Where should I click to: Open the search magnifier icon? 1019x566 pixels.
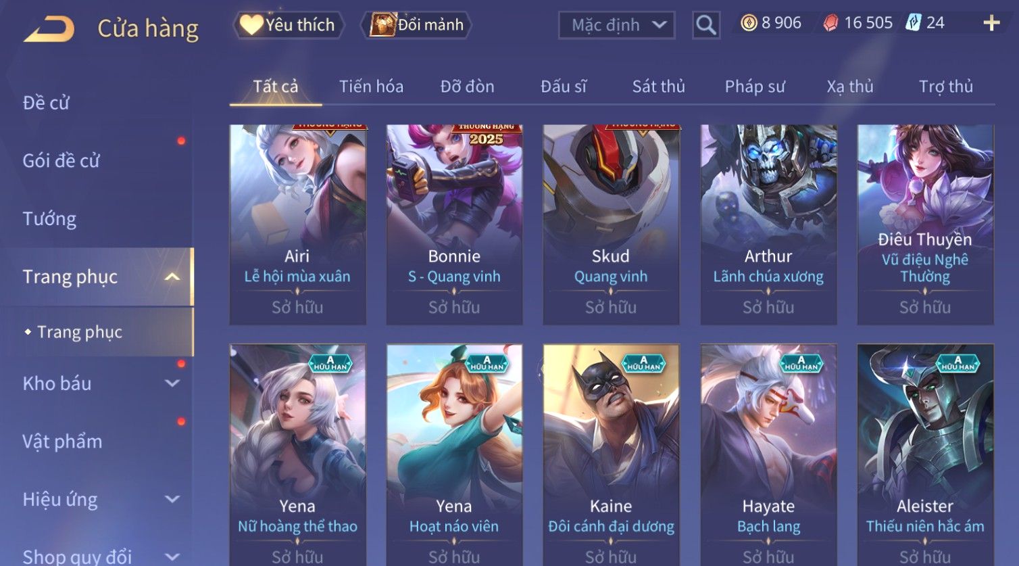[706, 25]
